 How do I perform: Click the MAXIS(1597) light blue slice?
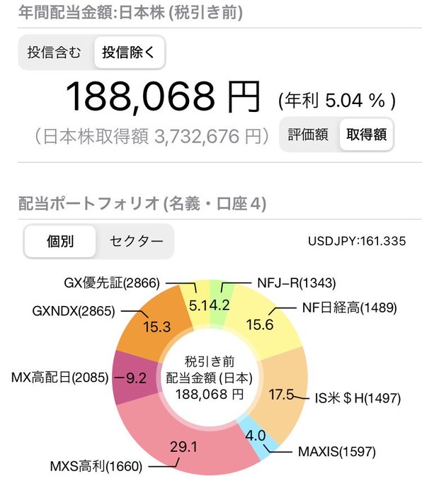pos(258,437)
